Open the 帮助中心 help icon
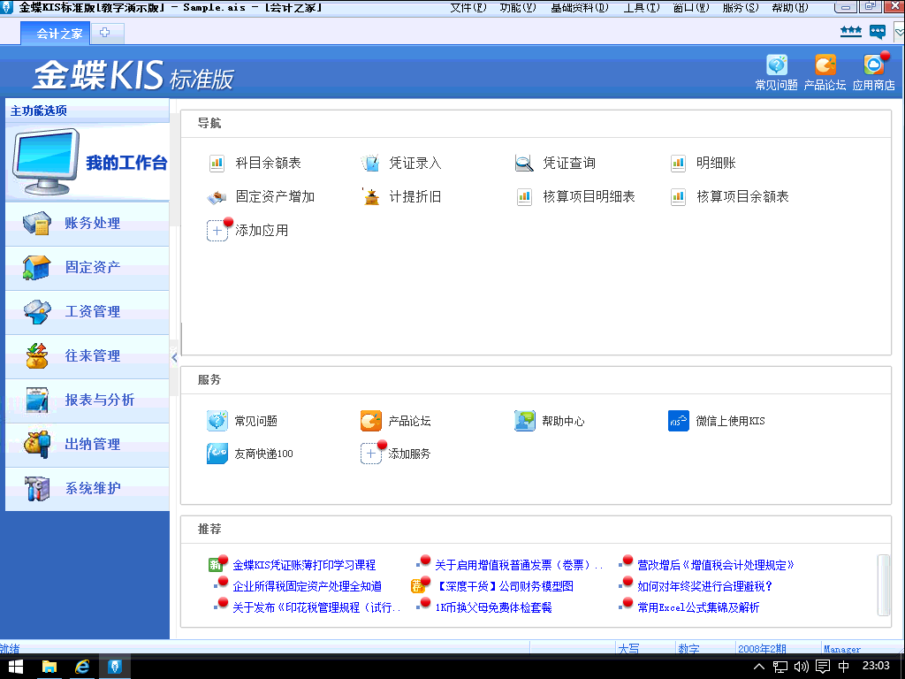This screenshot has height=679, width=905. point(525,421)
